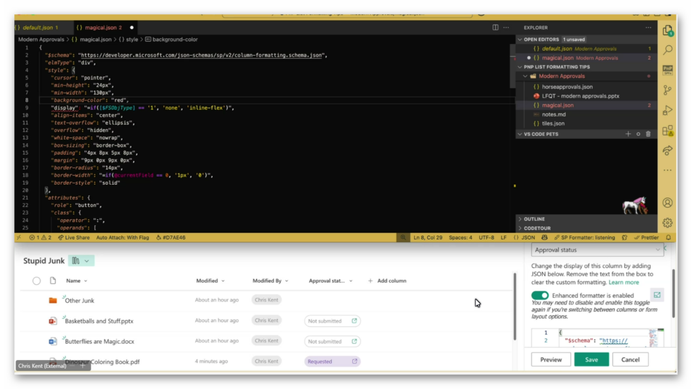
Task: Click the Save button
Action: (x=591, y=360)
